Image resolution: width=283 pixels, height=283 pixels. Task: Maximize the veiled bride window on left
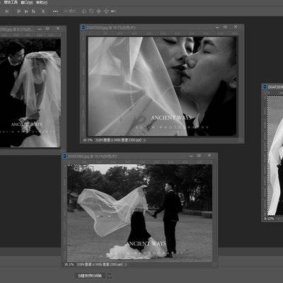(47, 29)
